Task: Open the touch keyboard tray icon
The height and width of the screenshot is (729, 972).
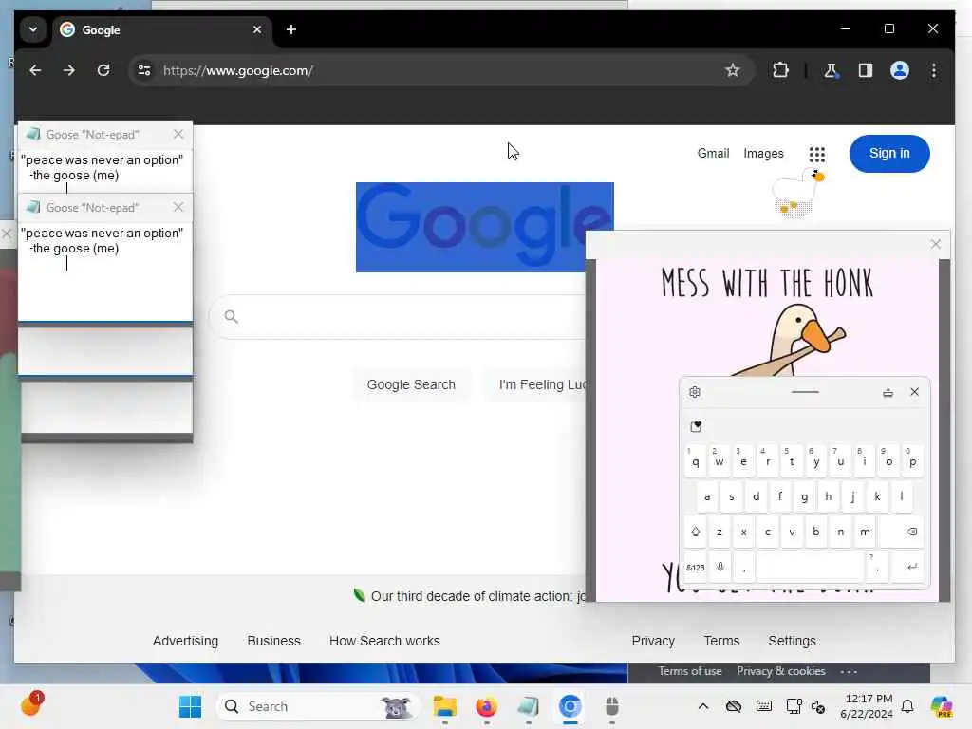Action: (x=764, y=706)
